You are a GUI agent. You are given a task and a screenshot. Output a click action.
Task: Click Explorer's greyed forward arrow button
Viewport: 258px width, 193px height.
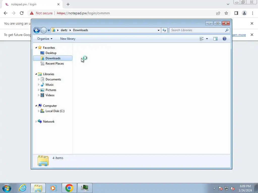[44, 30]
